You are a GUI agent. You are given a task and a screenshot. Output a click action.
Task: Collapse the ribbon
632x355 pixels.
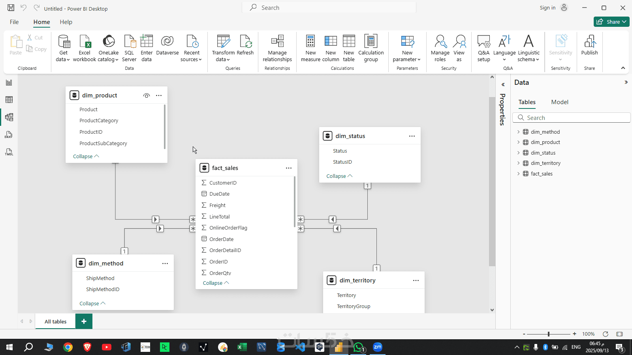click(623, 68)
